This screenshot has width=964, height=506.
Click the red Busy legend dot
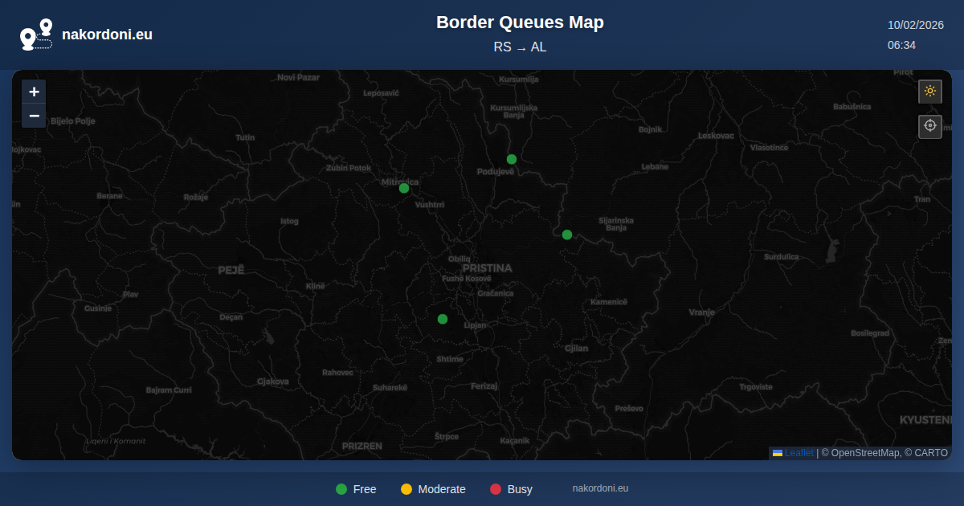(496, 489)
